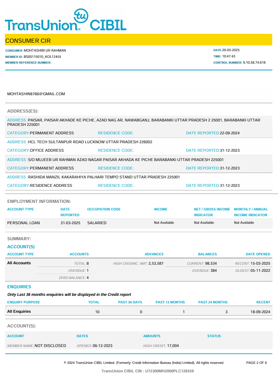
Task: Select recent enquiry date 18-09-2024
Action: point(260,312)
